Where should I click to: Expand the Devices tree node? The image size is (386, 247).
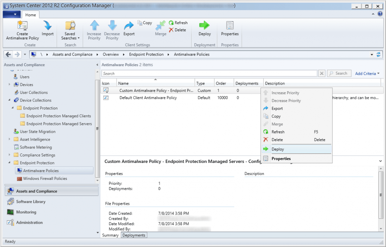coord(9,84)
